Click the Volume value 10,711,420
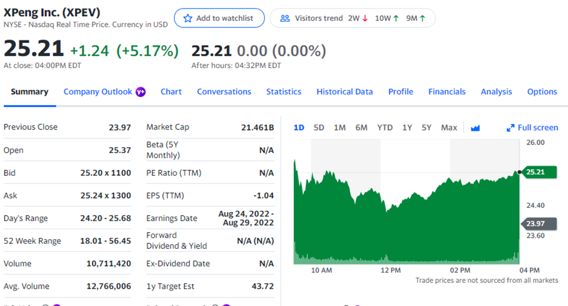The width and height of the screenshot is (568, 306). (x=109, y=264)
